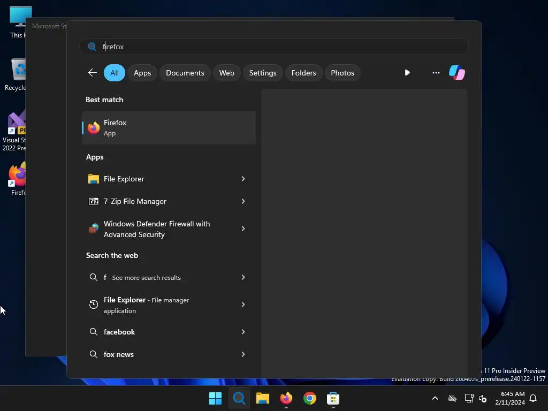The height and width of the screenshot is (411, 548).
Task: Click the search box containing firefox
Action: (274, 47)
